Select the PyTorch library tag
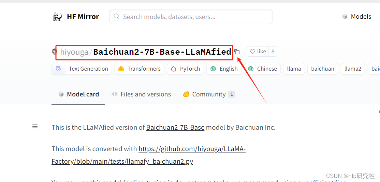 (x=185, y=69)
